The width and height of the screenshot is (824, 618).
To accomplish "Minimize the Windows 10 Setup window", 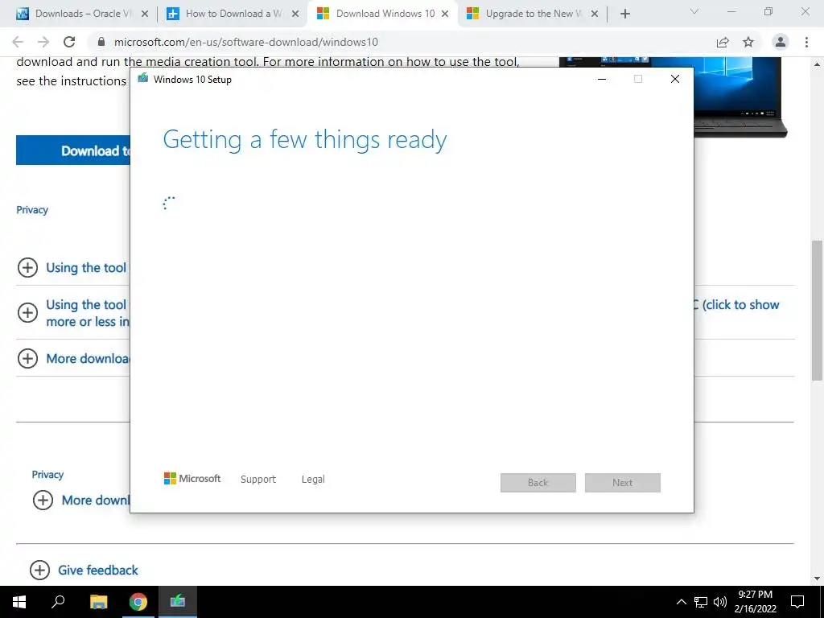I will 602,79.
